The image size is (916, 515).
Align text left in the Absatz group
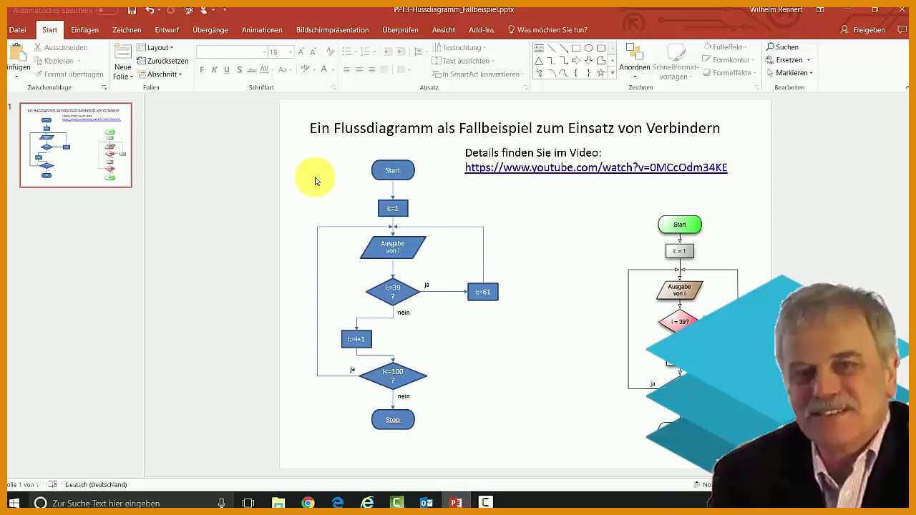[346, 69]
